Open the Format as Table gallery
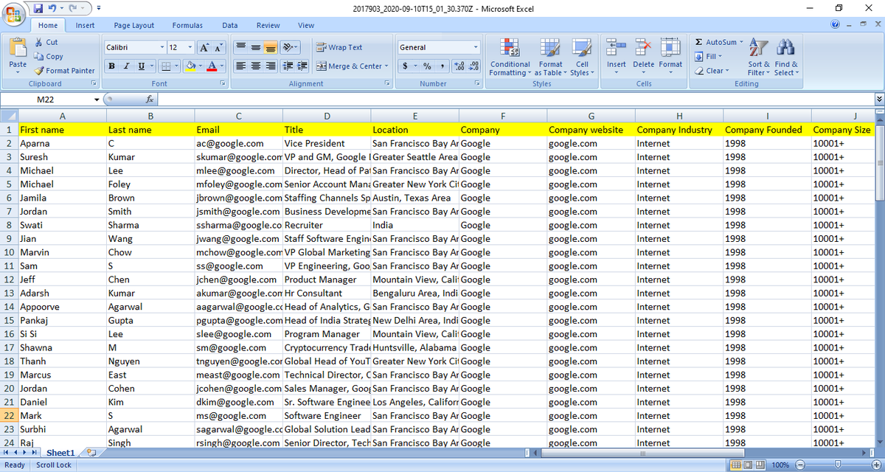The width and height of the screenshot is (885, 472). pos(550,58)
